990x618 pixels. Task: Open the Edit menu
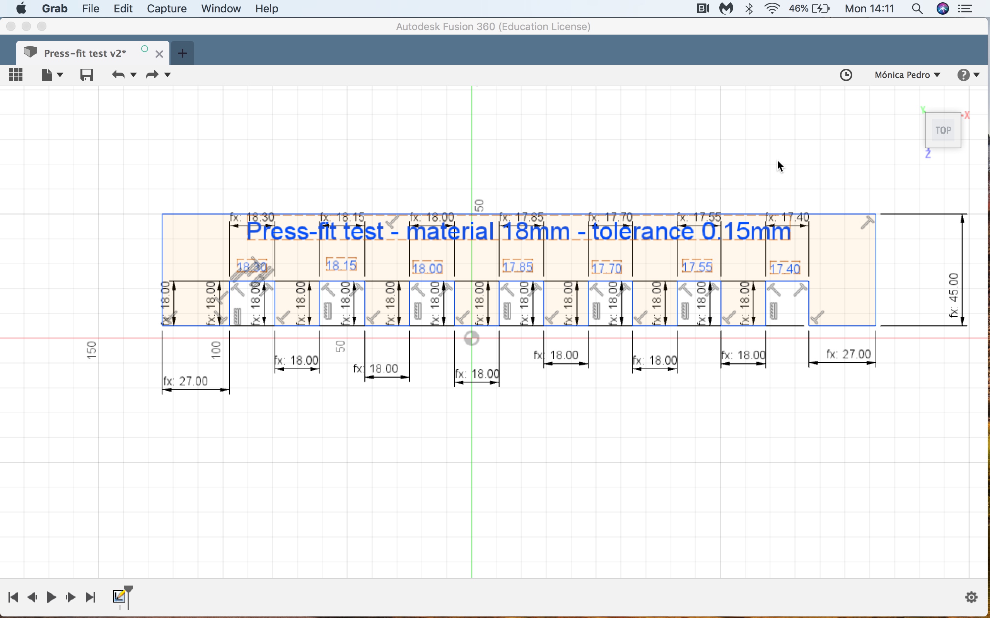123,8
